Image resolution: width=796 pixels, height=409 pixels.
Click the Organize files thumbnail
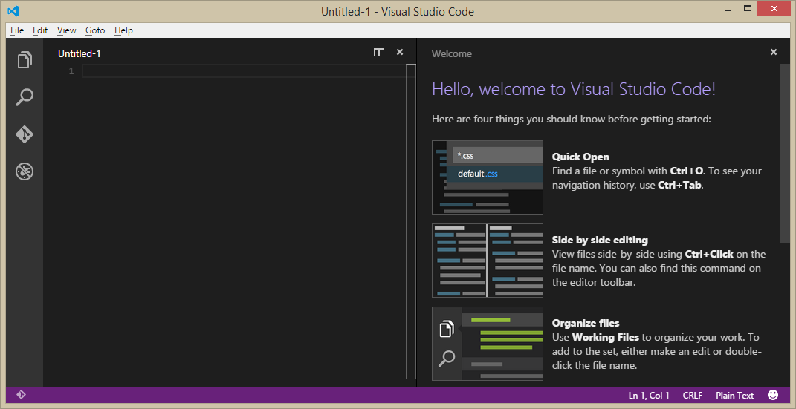pyautogui.click(x=488, y=344)
